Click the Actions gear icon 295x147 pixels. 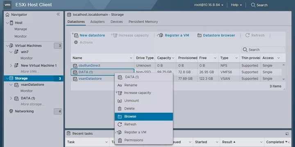[x=76, y=42]
